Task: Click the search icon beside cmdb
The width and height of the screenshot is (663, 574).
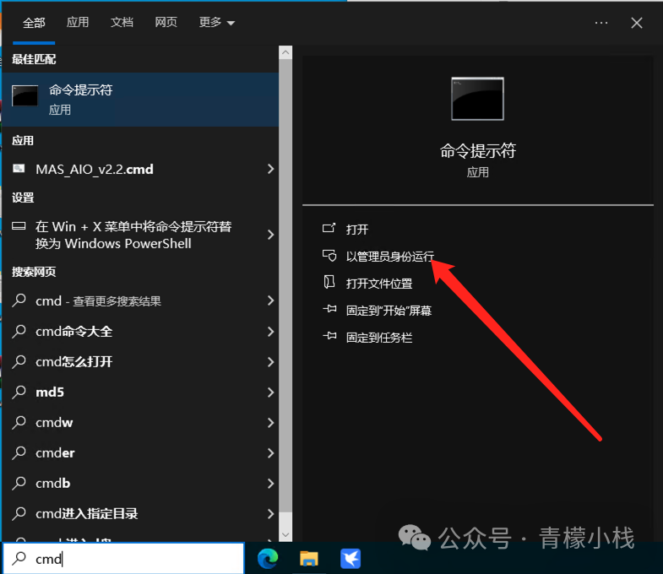Action: [x=19, y=483]
